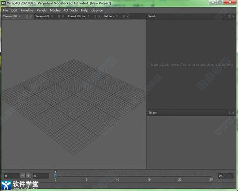
Task: Maximize the Wrap4D window
Action: pos(220,2)
